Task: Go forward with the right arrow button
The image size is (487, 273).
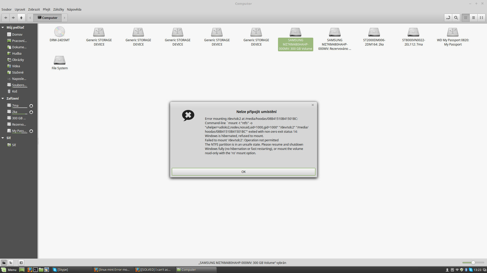Action: (x=13, y=18)
